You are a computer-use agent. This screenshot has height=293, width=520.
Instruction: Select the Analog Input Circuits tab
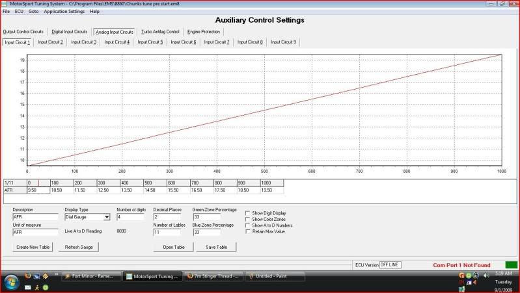(115, 32)
